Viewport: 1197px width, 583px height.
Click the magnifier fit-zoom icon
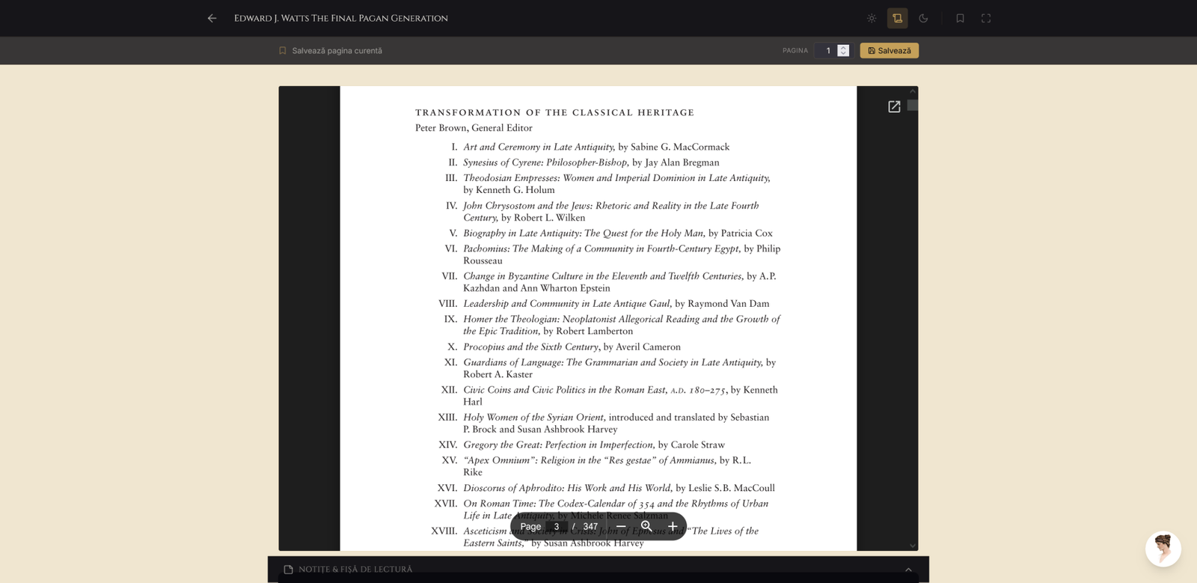coord(647,527)
